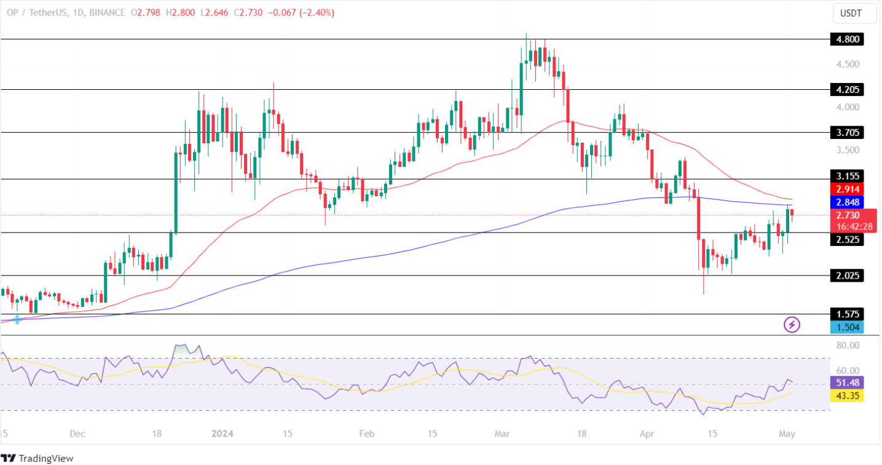Image resolution: width=882 pixels, height=465 pixels.
Task: Select the 1.575 price level label
Action: (x=846, y=314)
